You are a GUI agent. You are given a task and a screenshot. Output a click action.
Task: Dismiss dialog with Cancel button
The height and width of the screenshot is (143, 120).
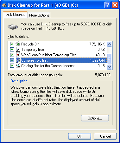click(x=105, y=136)
